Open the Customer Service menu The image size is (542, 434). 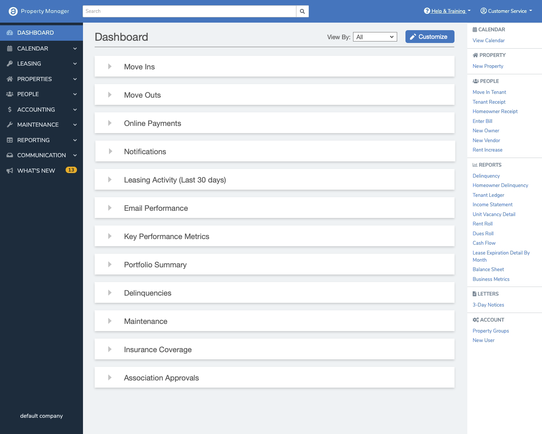[507, 11]
